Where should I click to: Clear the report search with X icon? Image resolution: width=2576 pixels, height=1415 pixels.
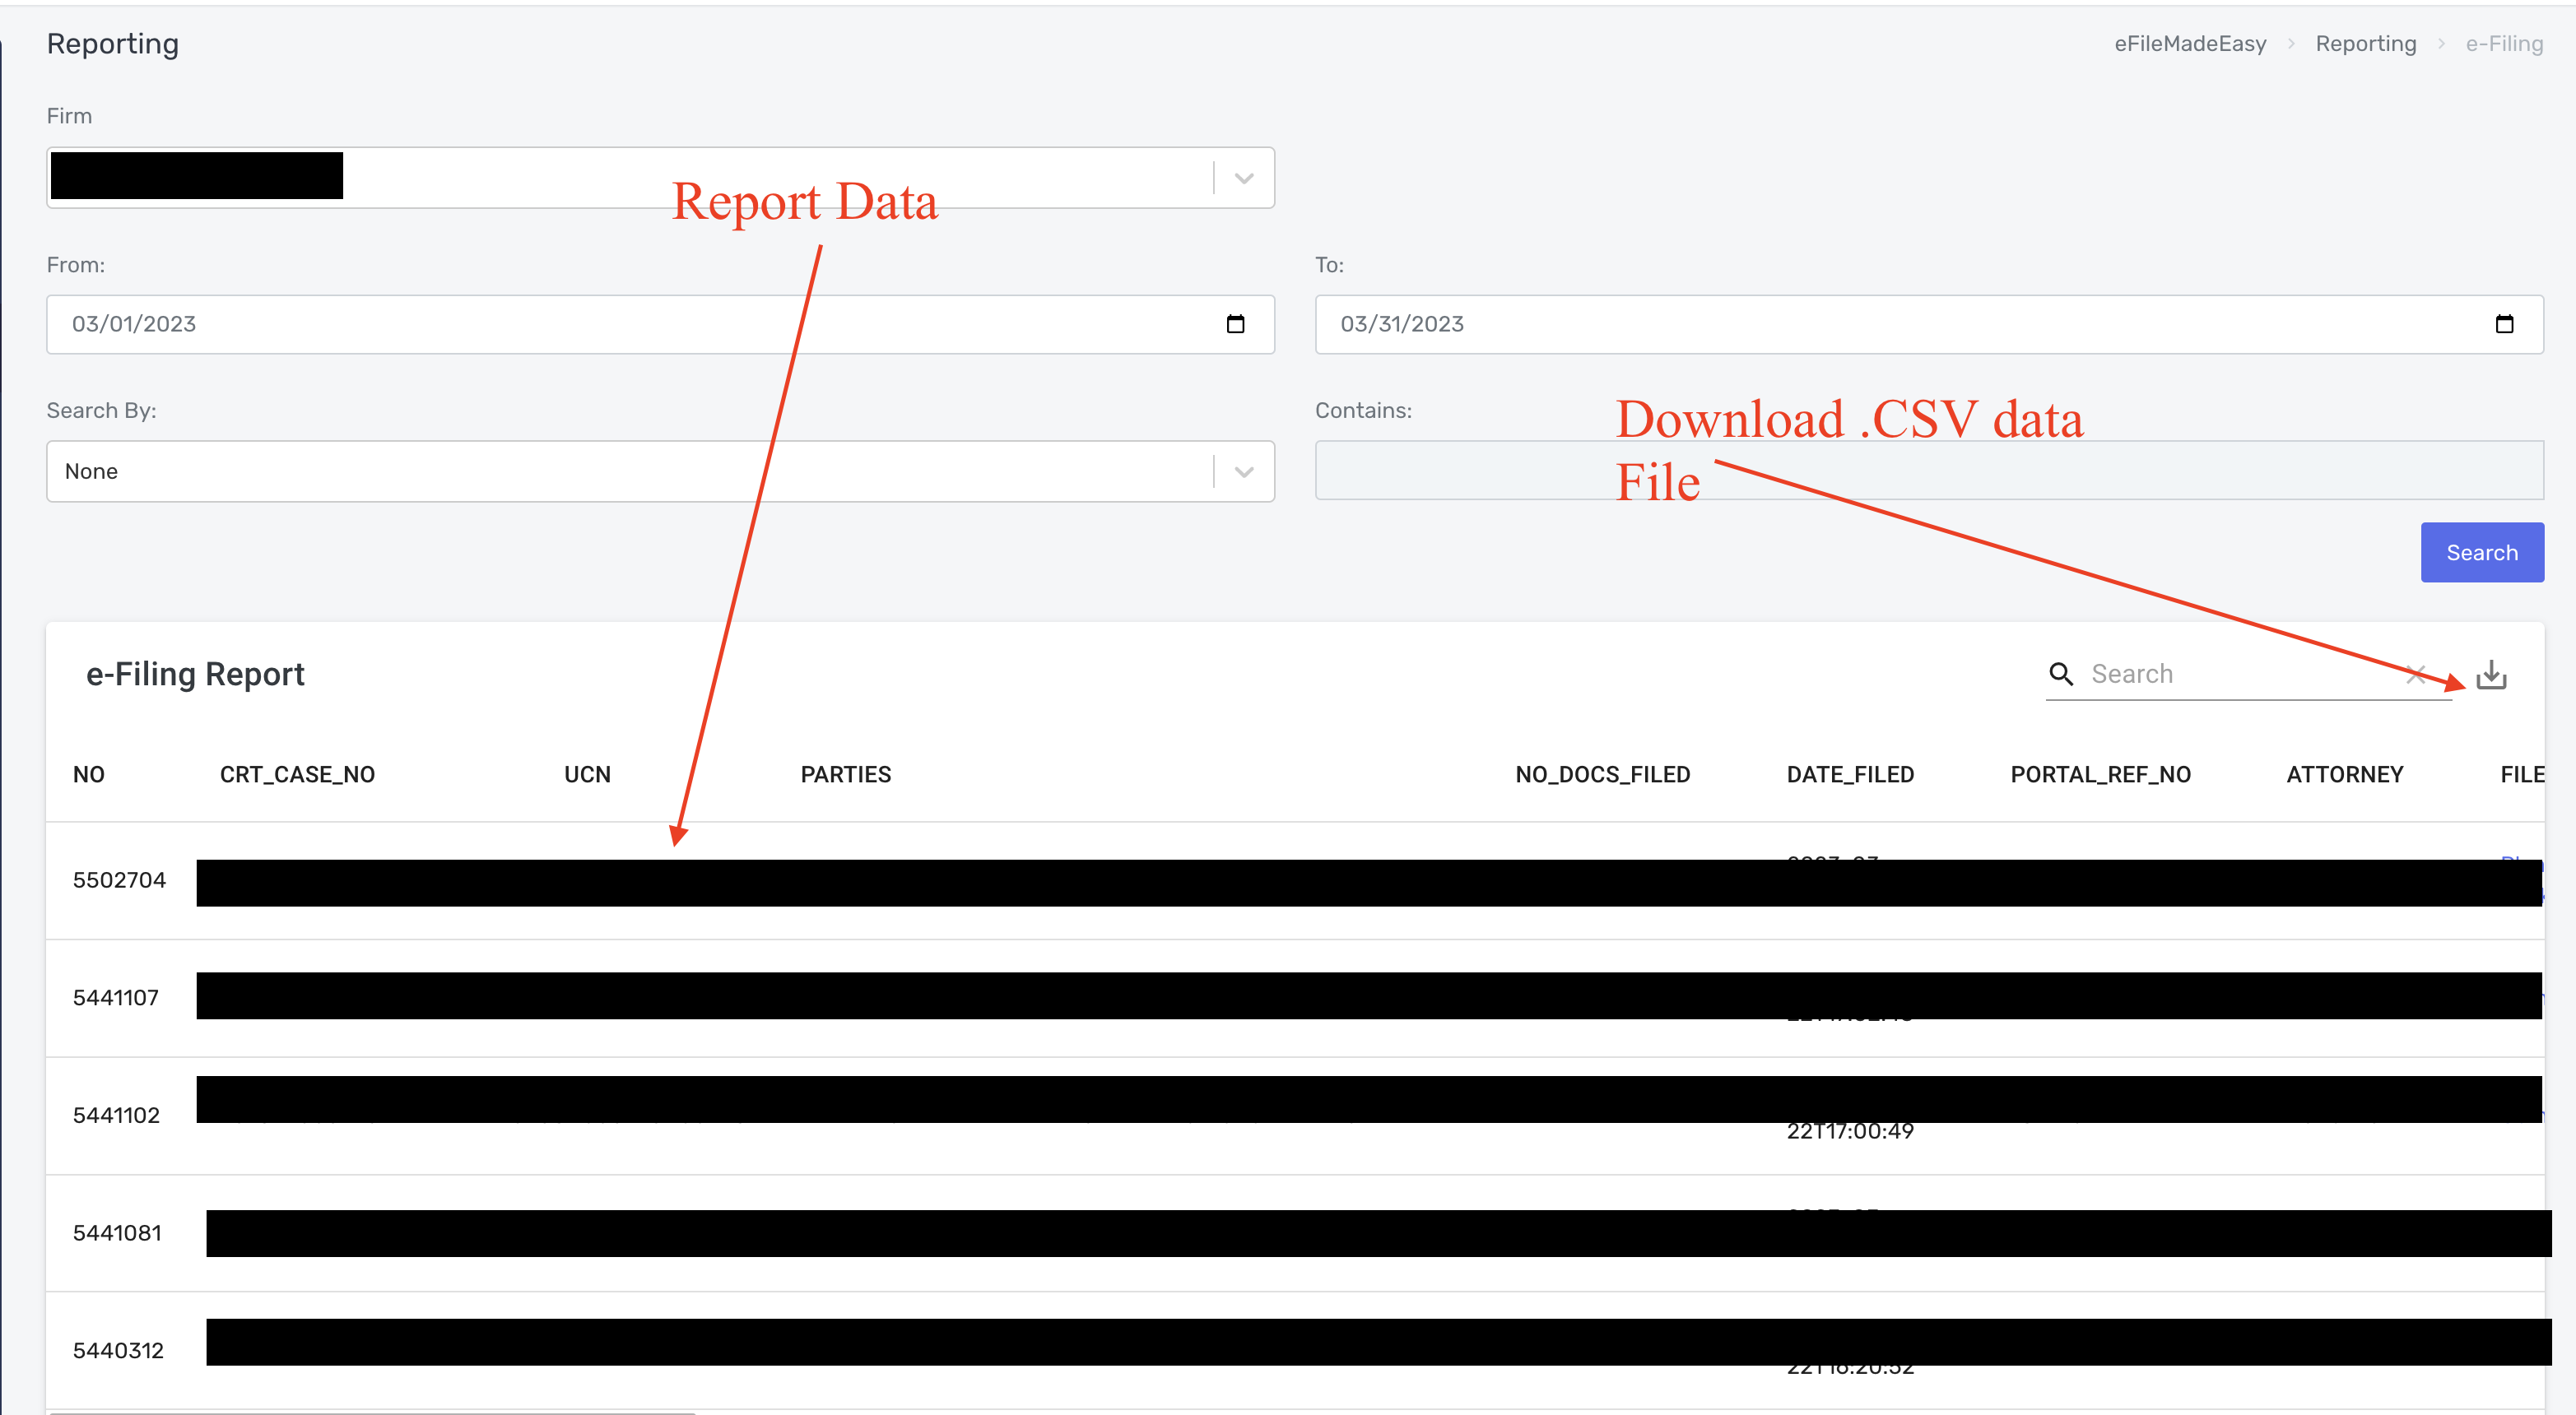[2415, 674]
